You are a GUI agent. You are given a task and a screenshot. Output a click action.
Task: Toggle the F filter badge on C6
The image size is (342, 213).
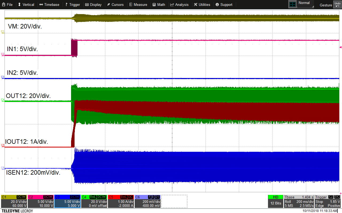149,197
